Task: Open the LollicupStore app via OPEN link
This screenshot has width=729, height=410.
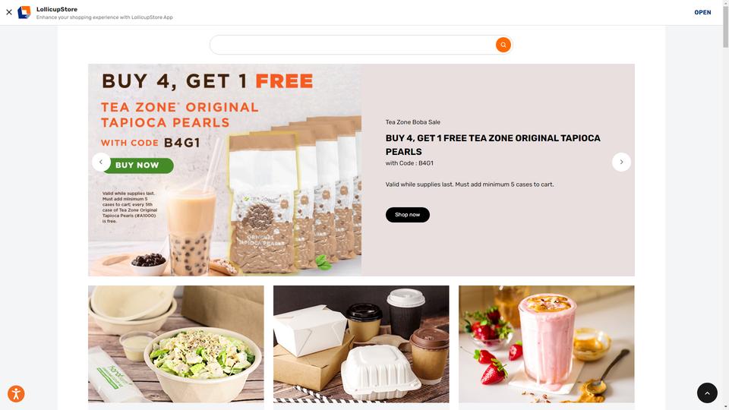Action: 702,13
